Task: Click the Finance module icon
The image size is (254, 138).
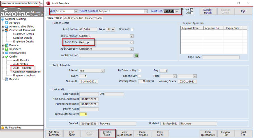Action: (7, 45)
